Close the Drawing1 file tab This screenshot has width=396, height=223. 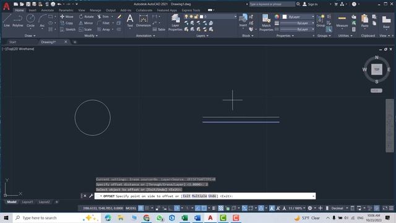66,42
